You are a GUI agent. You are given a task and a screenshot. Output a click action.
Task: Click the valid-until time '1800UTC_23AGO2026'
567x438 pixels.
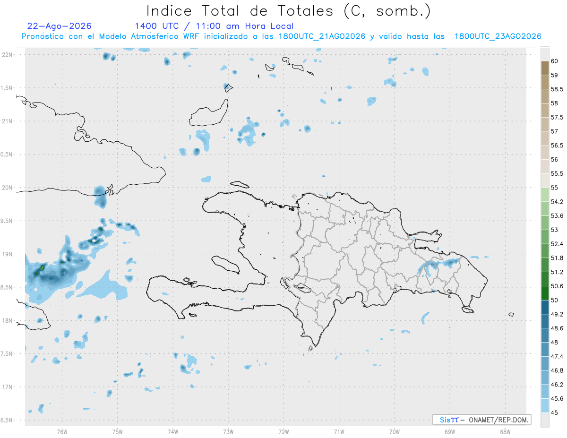point(498,36)
